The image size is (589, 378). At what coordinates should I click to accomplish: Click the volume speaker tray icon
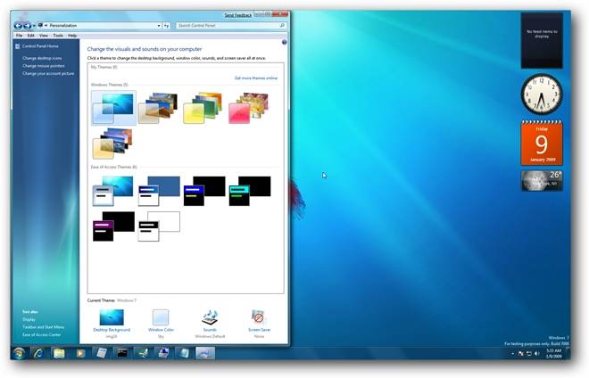click(x=536, y=354)
